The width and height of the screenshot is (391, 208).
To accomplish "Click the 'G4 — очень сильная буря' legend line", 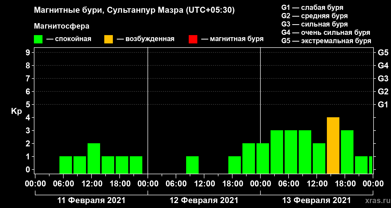I will tap(326, 32).
